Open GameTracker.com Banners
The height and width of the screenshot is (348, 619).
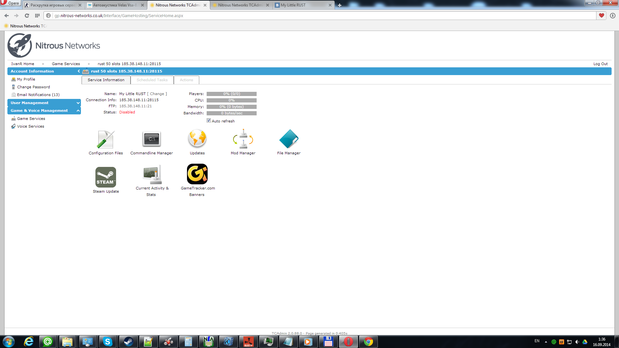[197, 174]
